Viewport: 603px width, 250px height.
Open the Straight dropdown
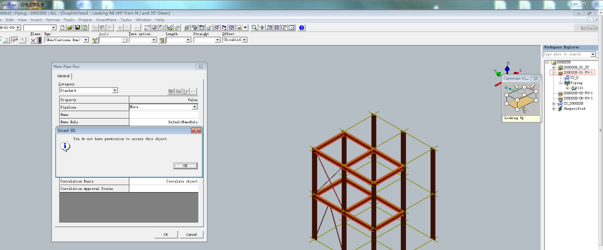217,40
